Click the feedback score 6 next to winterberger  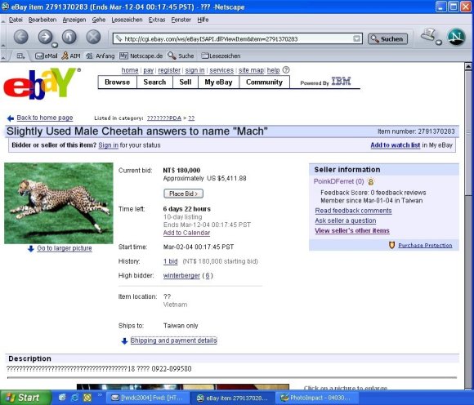point(208,275)
